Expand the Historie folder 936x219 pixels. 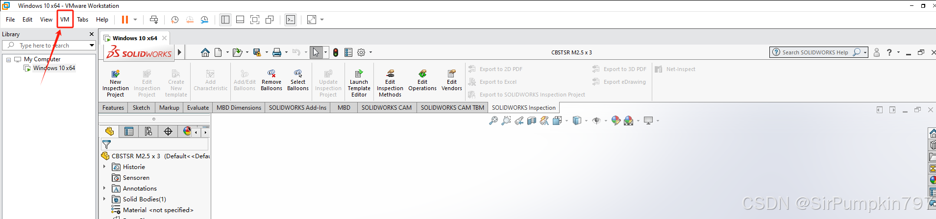104,167
